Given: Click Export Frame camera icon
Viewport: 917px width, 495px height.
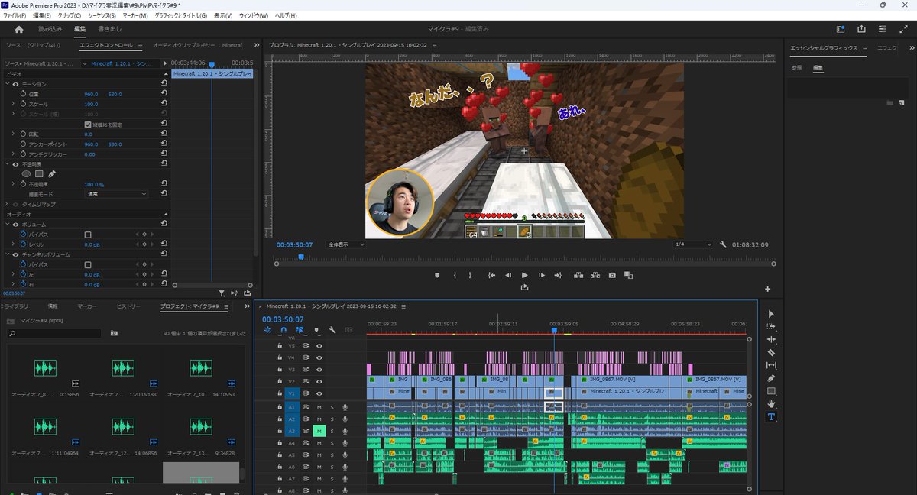Looking at the screenshot, I should coord(612,275).
